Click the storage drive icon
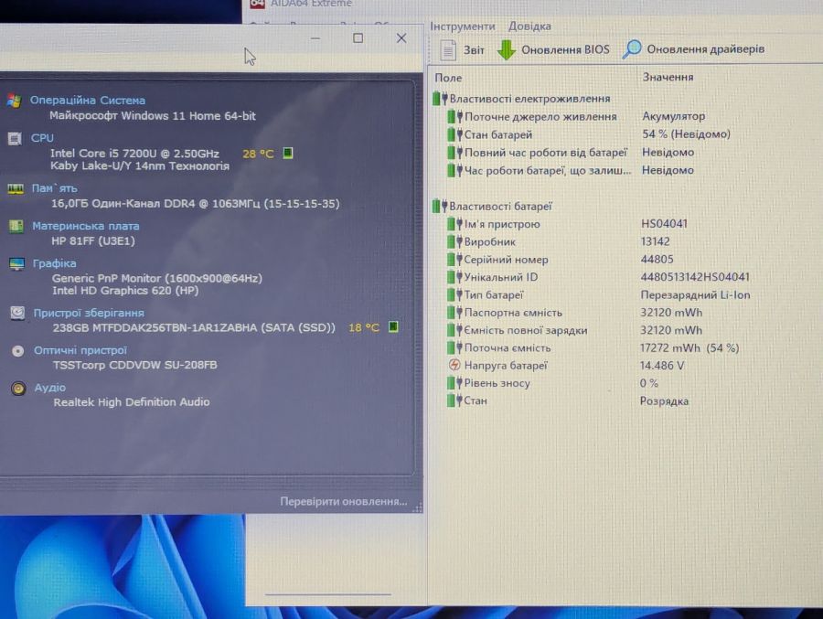823x619 pixels. tap(17, 313)
